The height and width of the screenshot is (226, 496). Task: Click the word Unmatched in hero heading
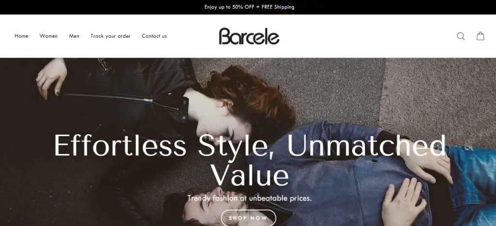[x=367, y=145]
